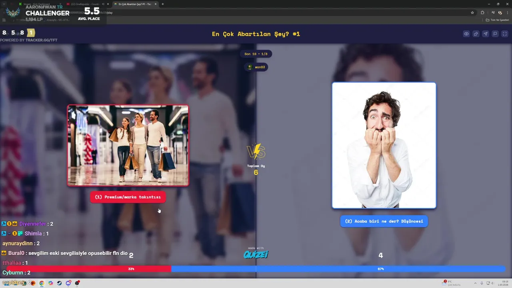The image size is (512, 288).
Task: Expand the system tray hidden icons chevron
Action: pyautogui.click(x=475, y=283)
